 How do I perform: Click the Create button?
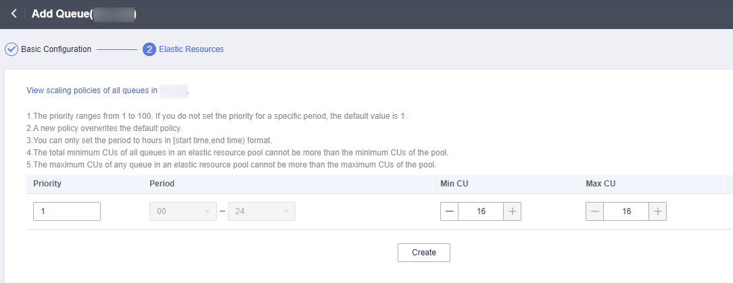click(x=424, y=253)
